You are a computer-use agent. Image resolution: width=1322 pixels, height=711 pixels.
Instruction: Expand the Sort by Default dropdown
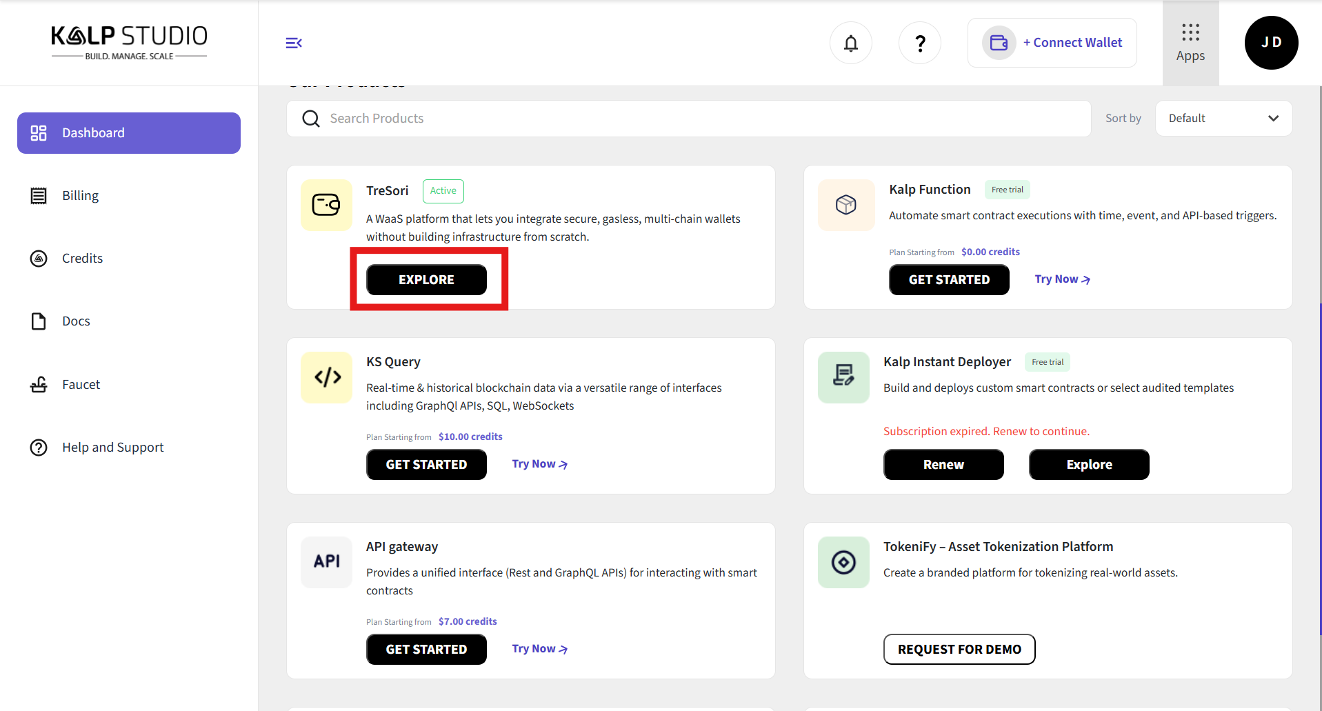click(1223, 119)
